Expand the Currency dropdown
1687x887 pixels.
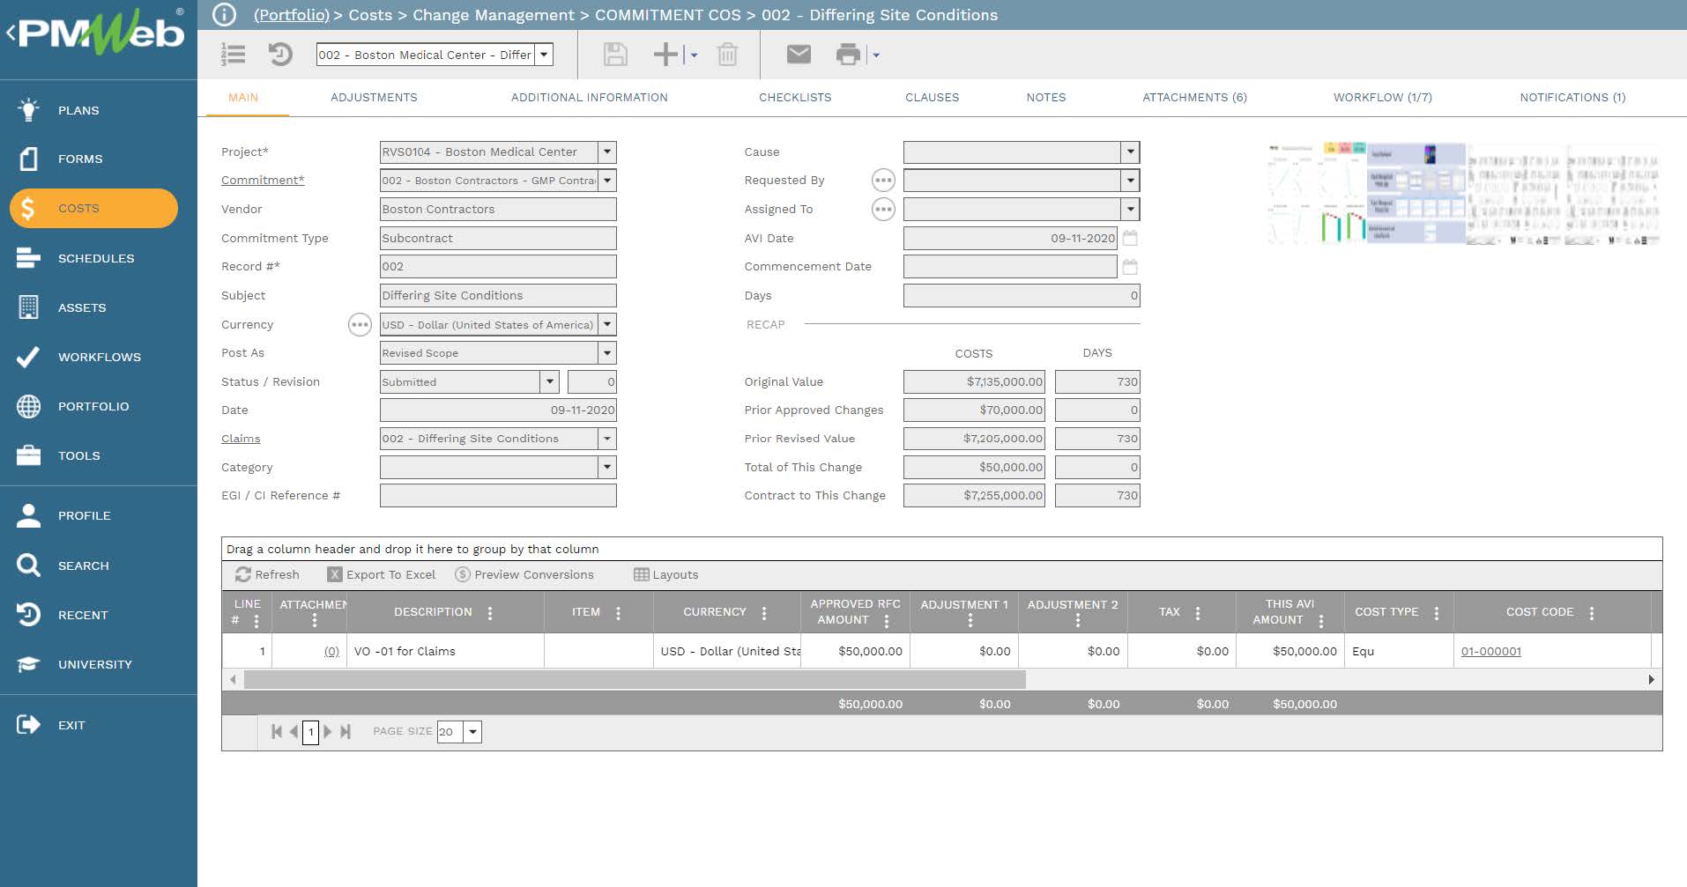pos(606,324)
